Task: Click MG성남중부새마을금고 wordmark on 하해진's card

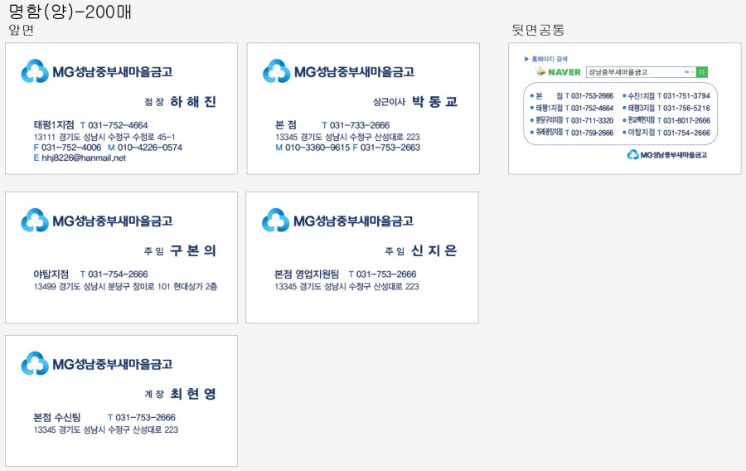Action: (x=112, y=72)
